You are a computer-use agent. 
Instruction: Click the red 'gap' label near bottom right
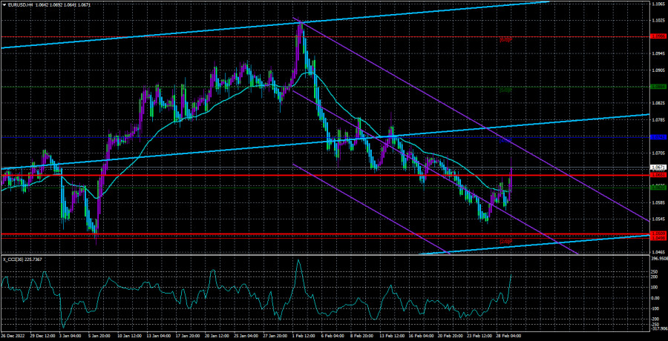point(505,241)
